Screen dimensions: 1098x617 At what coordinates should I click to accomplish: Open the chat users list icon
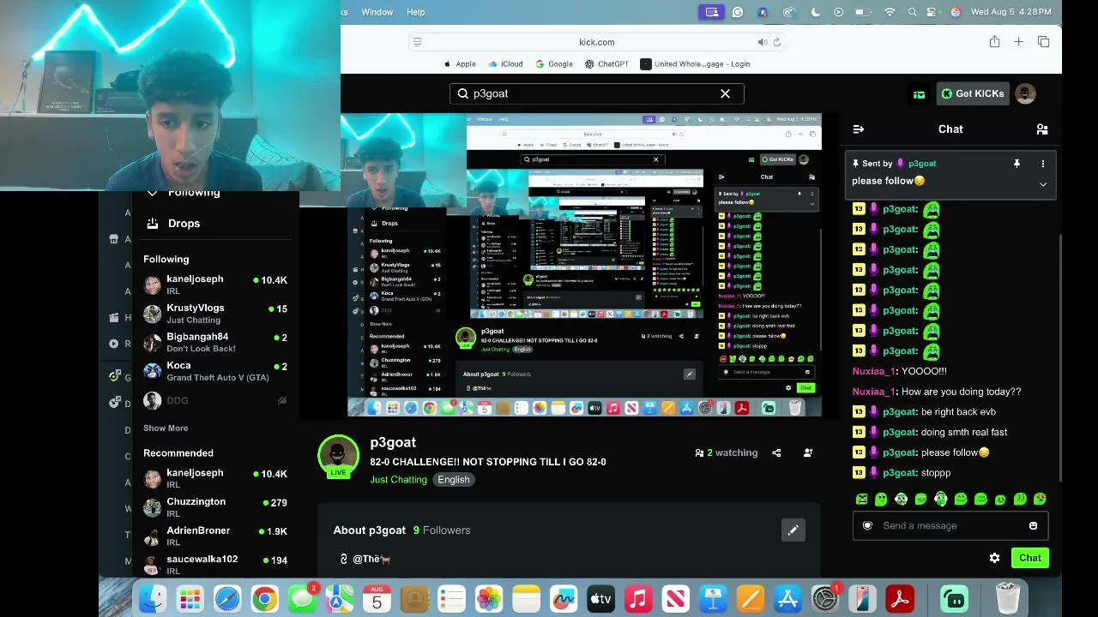(1042, 129)
